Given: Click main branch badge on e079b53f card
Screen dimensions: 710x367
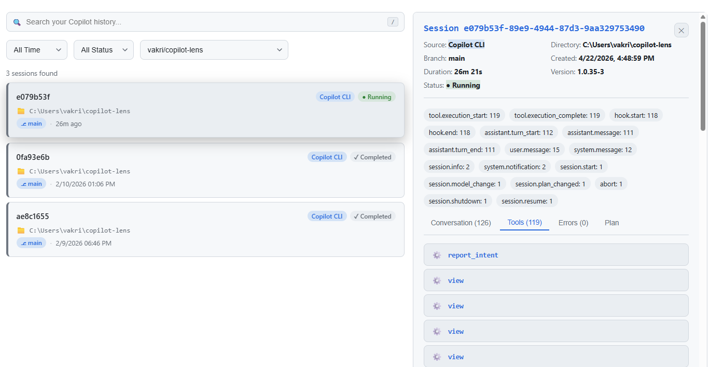Looking at the screenshot, I should 31,124.
